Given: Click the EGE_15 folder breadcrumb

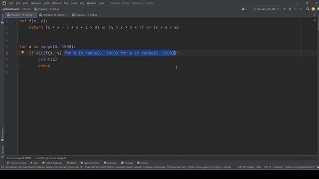Looking at the screenshot, I should [26, 9].
